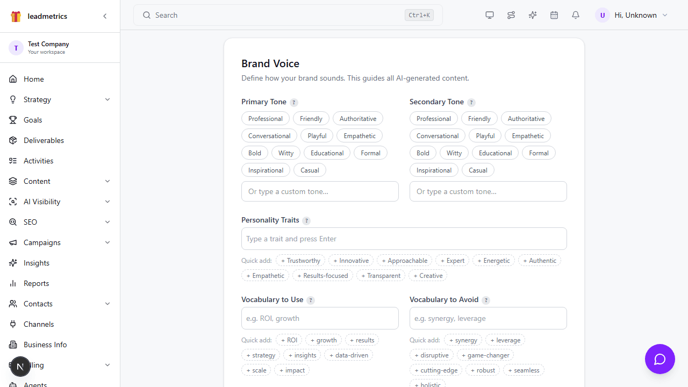Click the Vocabulary to Avoid help icon

point(486,300)
